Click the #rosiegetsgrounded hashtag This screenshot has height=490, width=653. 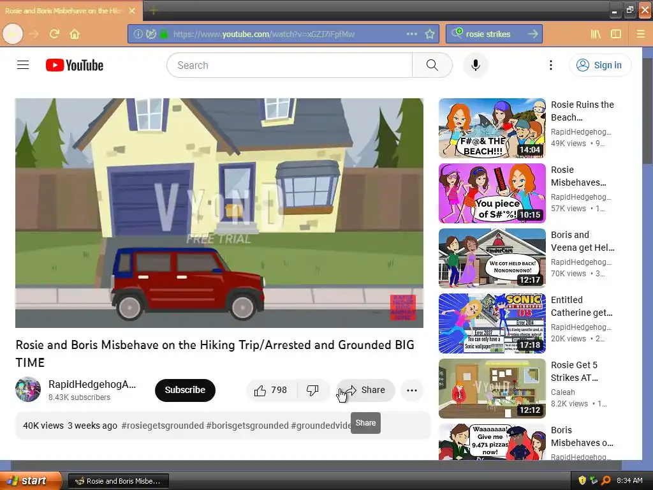point(163,426)
